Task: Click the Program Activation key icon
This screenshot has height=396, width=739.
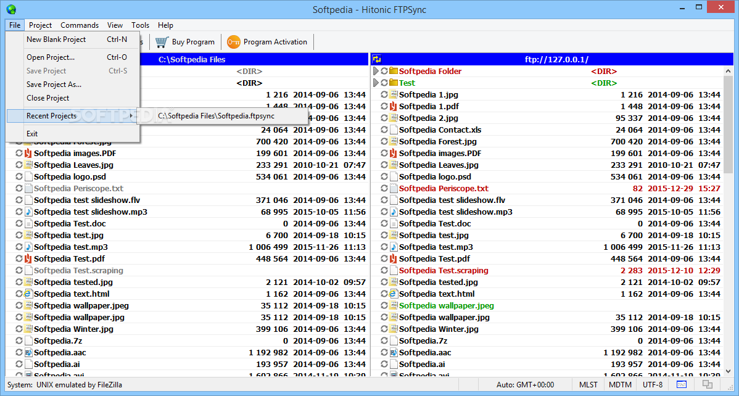Action: pos(234,42)
